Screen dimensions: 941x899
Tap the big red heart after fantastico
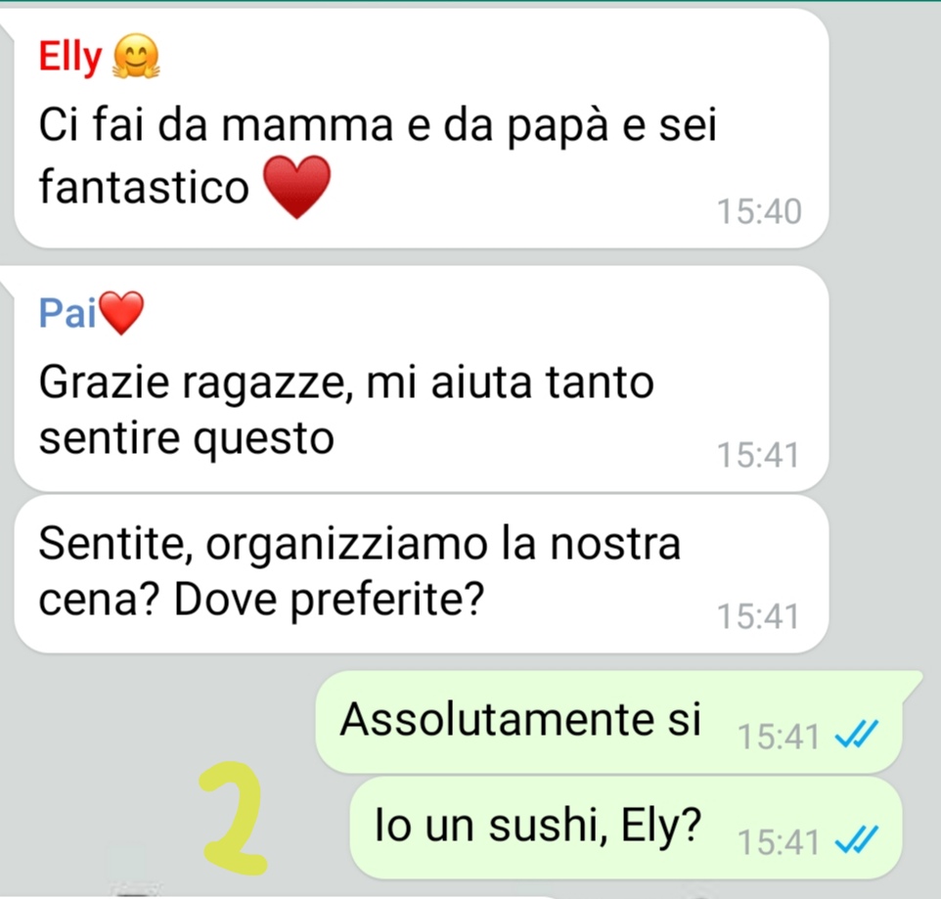coord(297,187)
